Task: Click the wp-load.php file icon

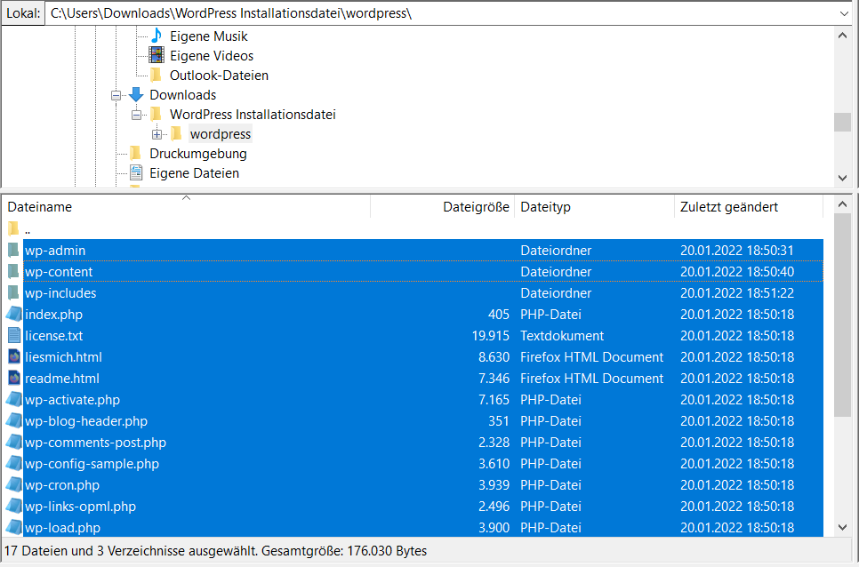Action: 13,528
